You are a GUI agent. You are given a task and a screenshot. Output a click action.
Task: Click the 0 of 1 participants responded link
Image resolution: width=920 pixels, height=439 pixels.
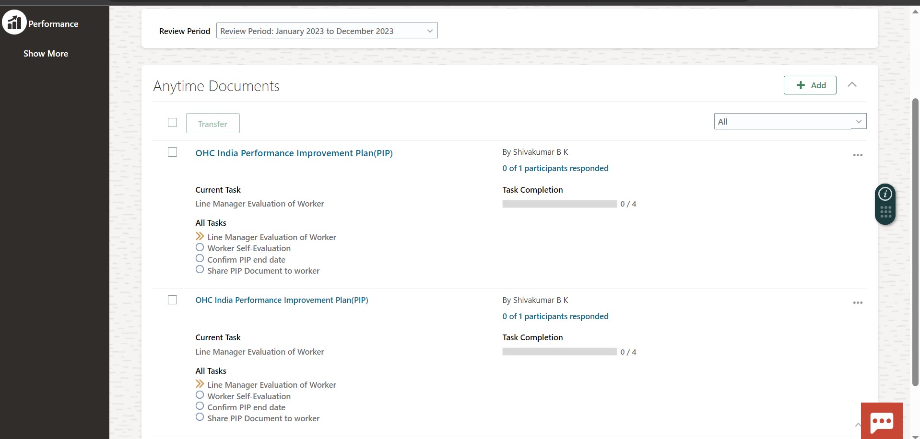pyautogui.click(x=555, y=168)
